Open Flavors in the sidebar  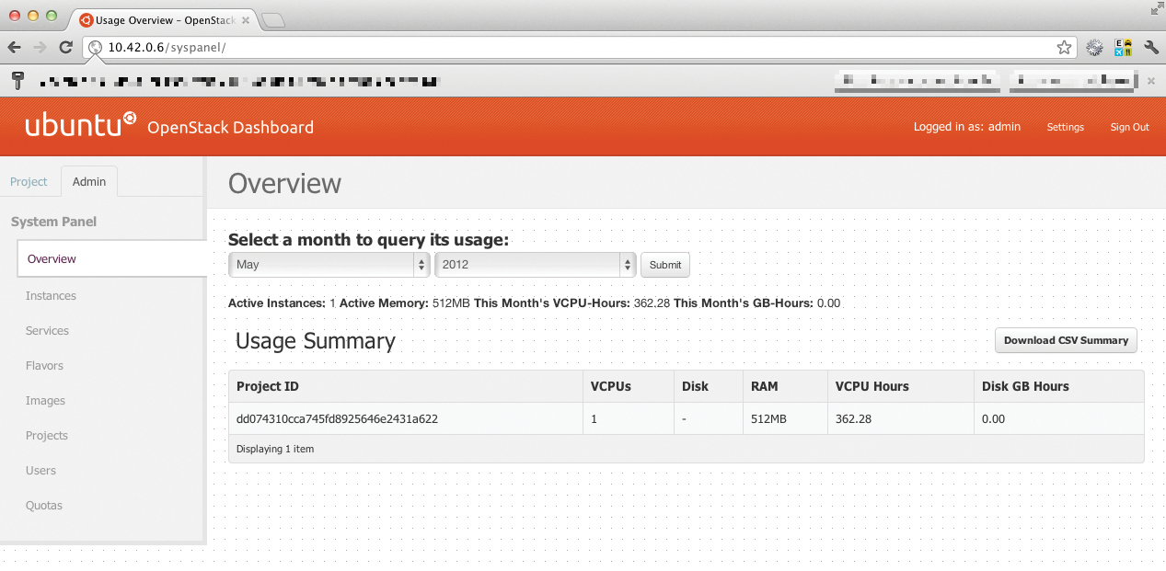(x=44, y=365)
